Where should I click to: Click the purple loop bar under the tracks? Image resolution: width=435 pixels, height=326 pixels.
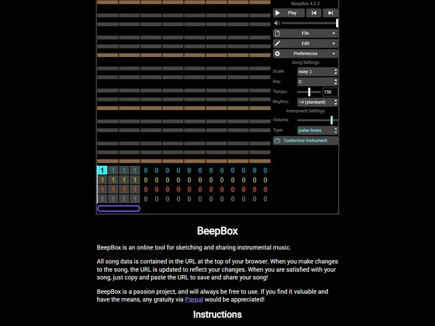tap(119, 209)
